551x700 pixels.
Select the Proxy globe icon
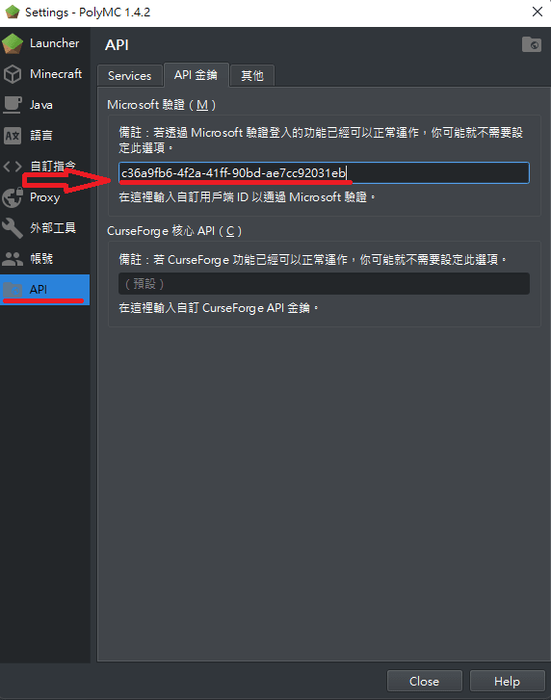click(13, 197)
